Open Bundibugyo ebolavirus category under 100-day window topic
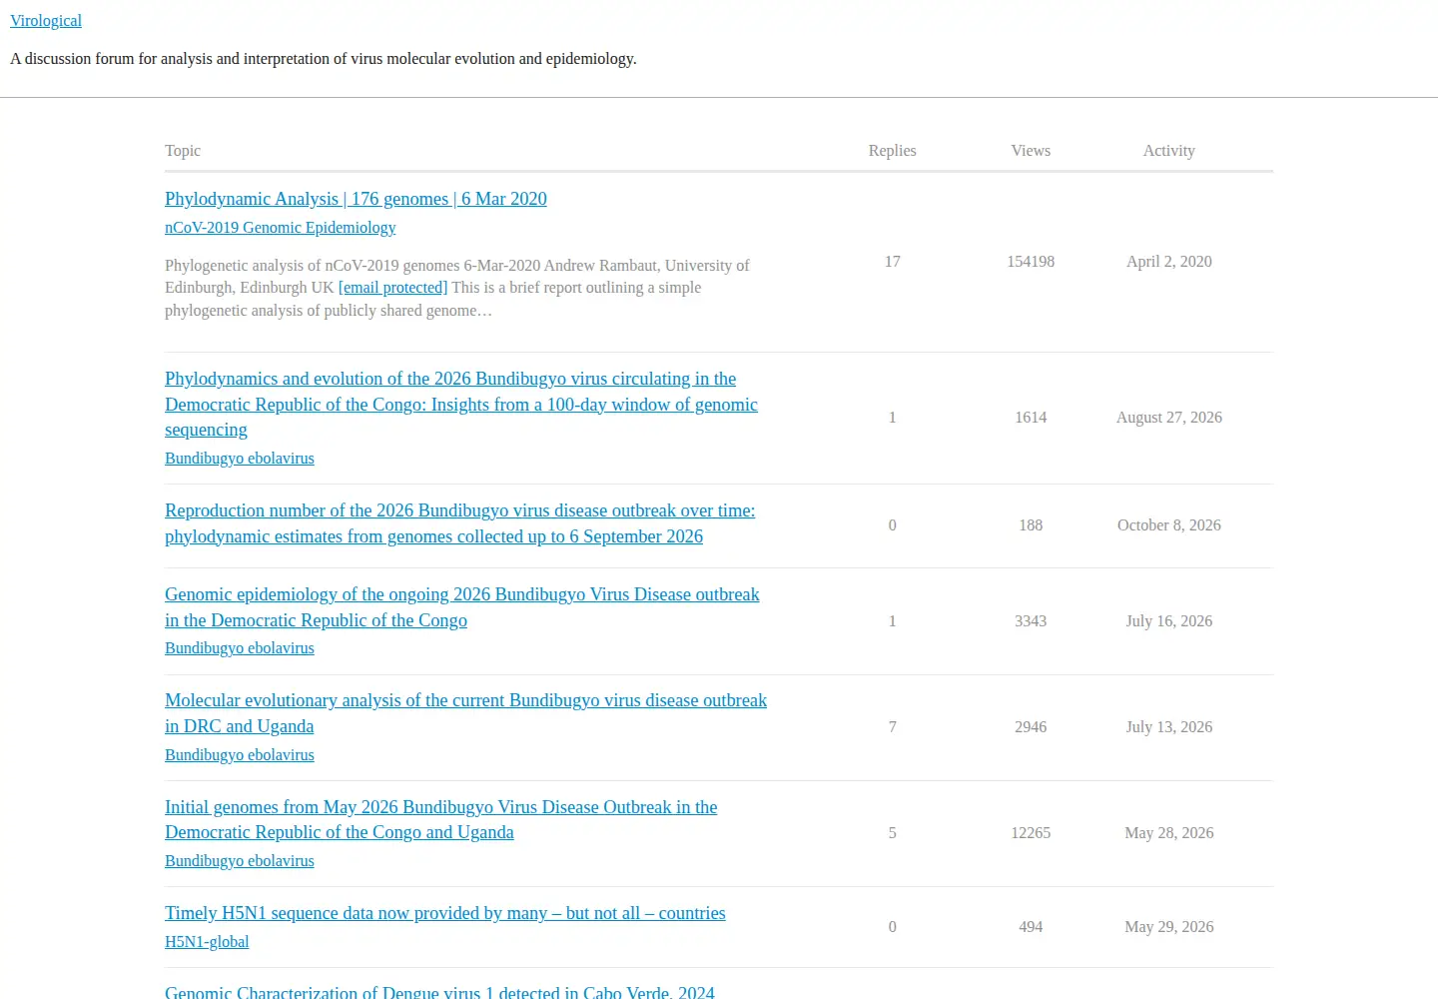The image size is (1438, 999). coord(240,459)
